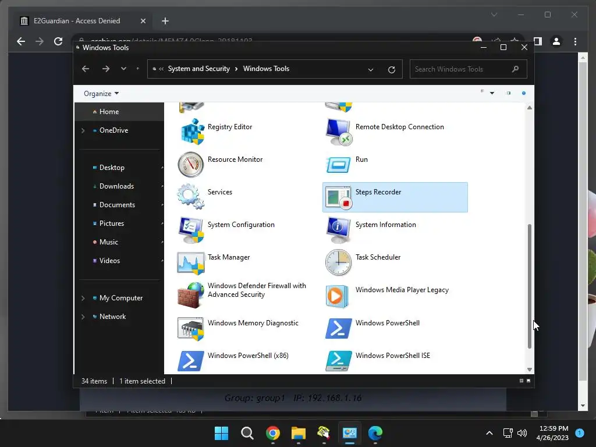Select the Services gears icon
This screenshot has width=596, height=447.
190,197
